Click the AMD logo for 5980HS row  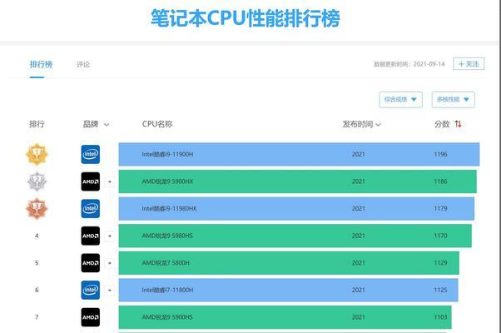(x=91, y=236)
